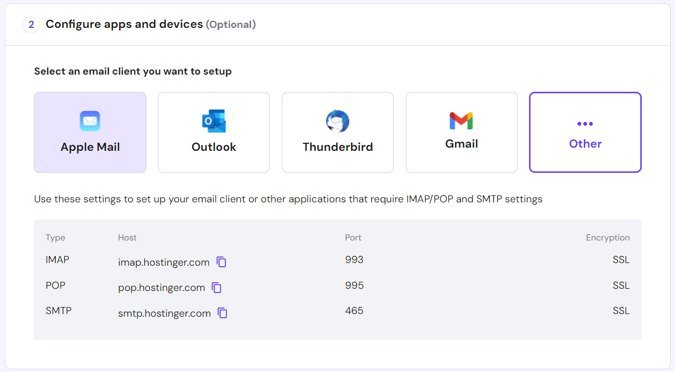Select the Apple Mail email client icon

click(x=90, y=120)
